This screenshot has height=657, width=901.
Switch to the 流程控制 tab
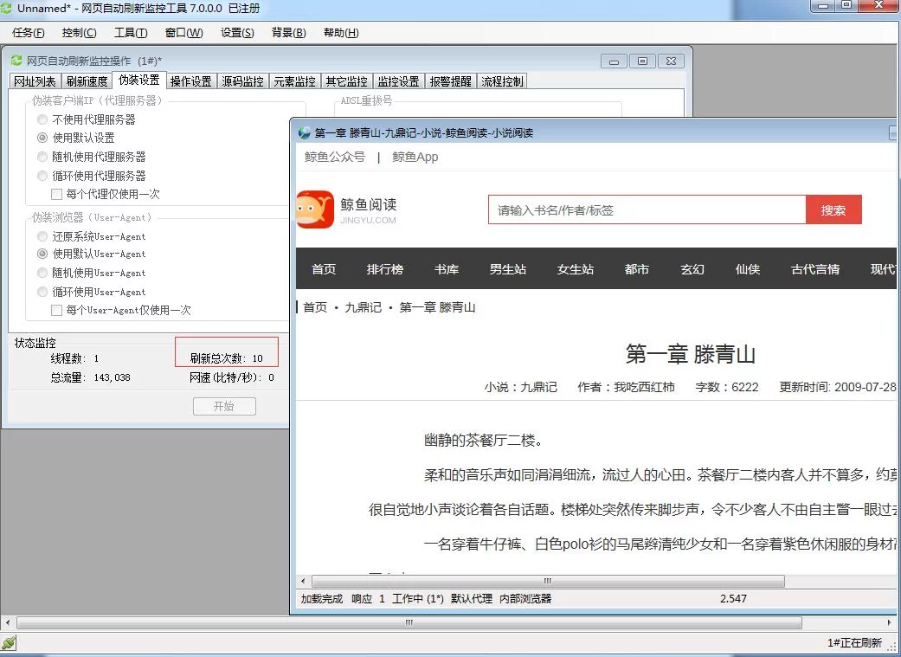point(502,81)
